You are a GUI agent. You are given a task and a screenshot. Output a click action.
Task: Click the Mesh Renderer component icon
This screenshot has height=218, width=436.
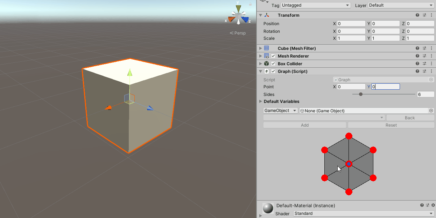click(x=267, y=56)
